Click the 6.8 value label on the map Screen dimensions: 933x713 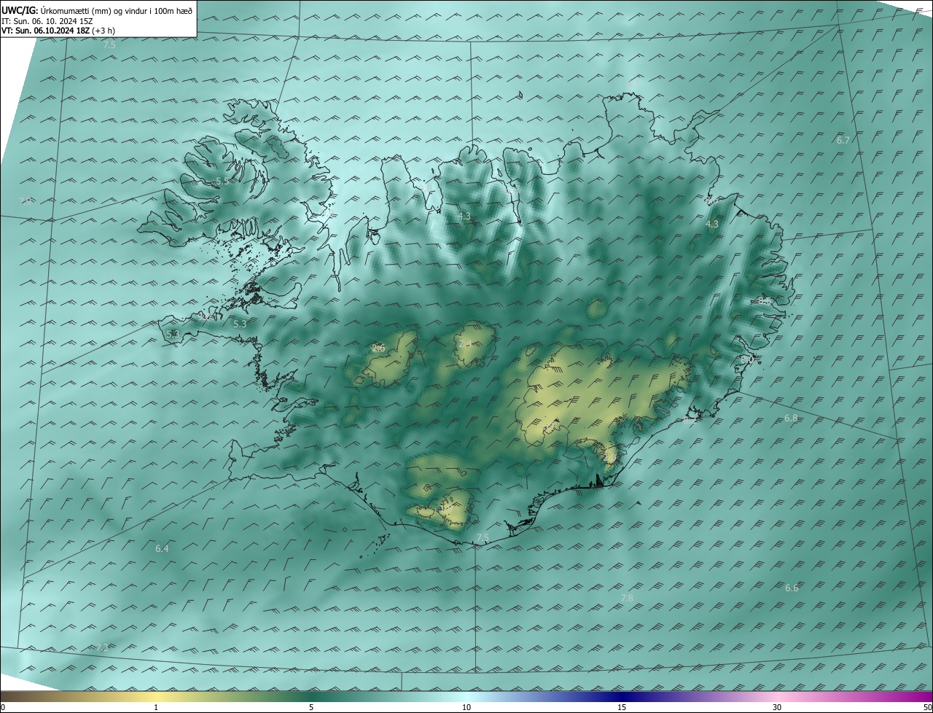(x=791, y=418)
